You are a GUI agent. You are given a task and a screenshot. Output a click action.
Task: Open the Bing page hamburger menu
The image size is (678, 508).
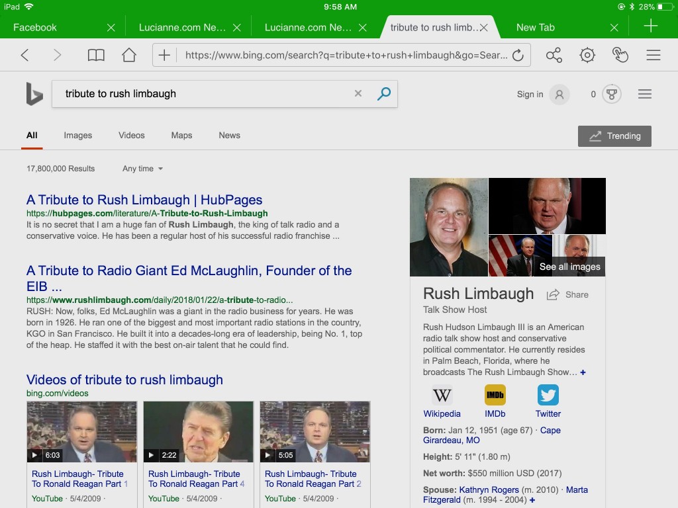tap(645, 94)
